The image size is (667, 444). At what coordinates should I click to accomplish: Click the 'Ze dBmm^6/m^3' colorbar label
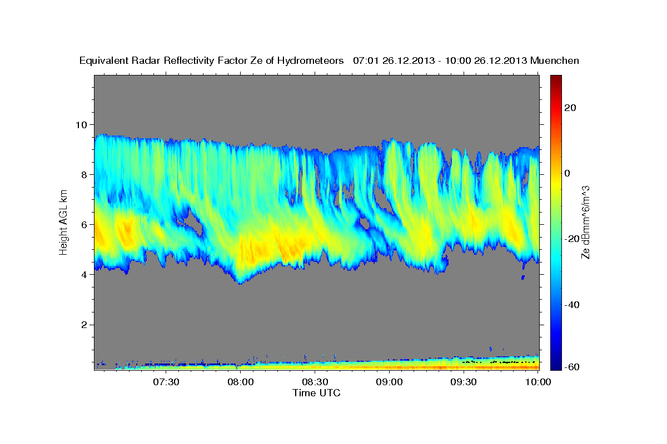pyautogui.click(x=585, y=223)
